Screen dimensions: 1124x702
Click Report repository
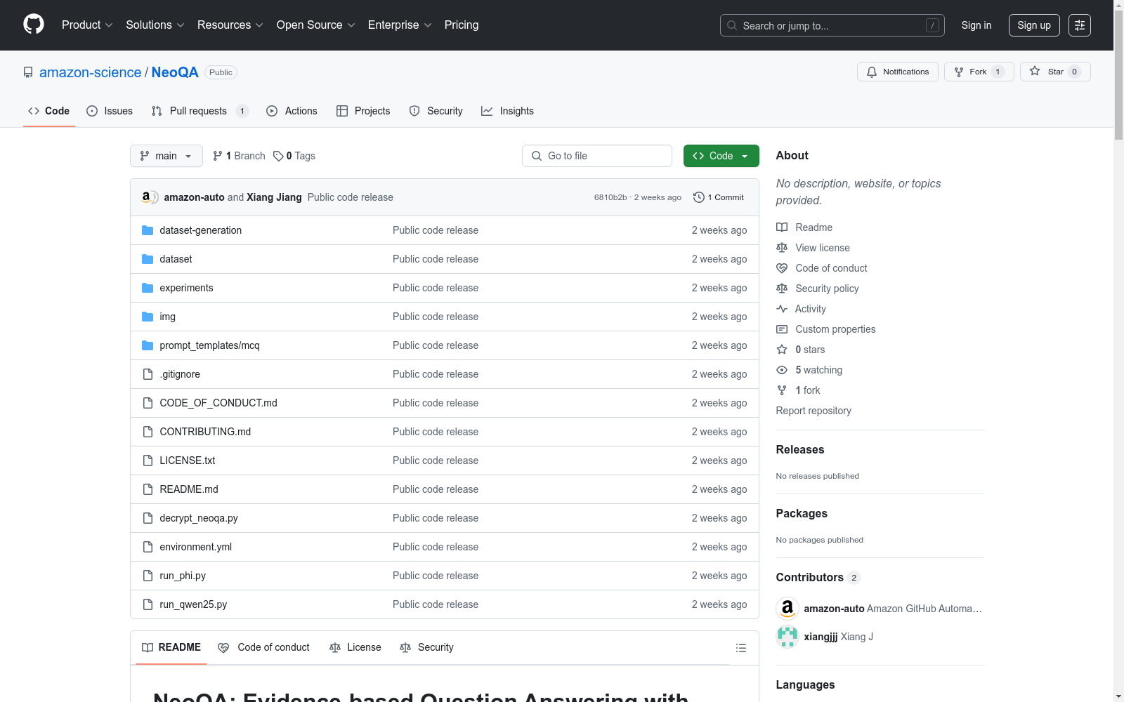pyautogui.click(x=813, y=411)
